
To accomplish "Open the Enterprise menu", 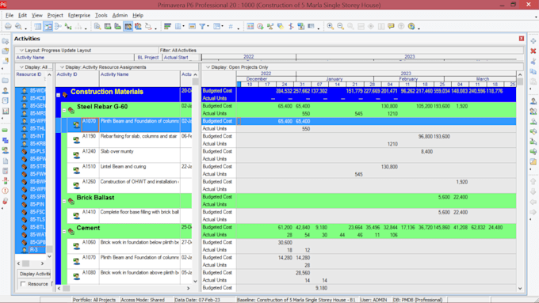I will (79, 16).
